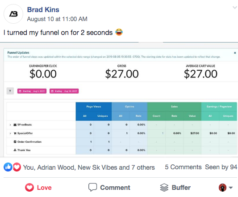Click the red Love reaction icon

click(17, 167)
